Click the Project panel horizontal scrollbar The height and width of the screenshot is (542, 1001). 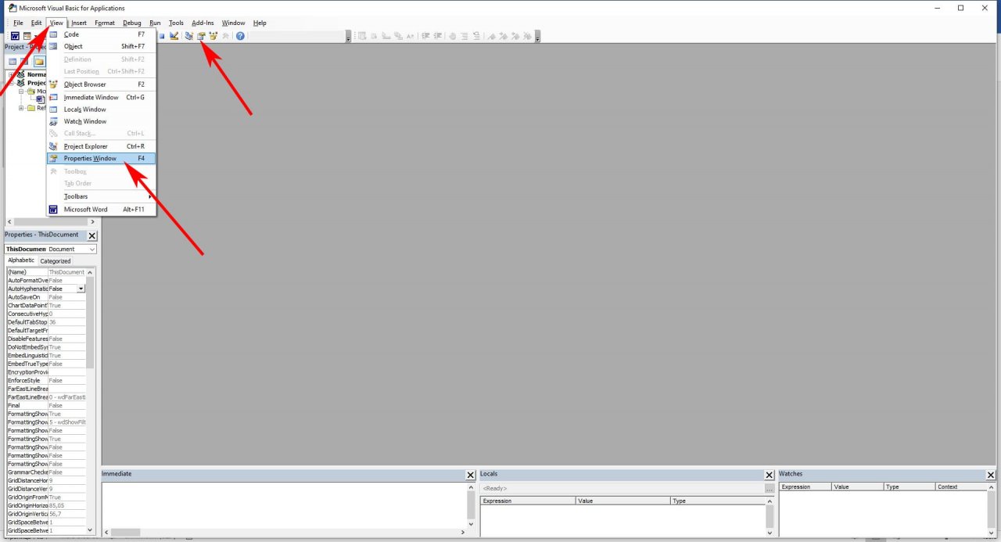click(x=51, y=222)
